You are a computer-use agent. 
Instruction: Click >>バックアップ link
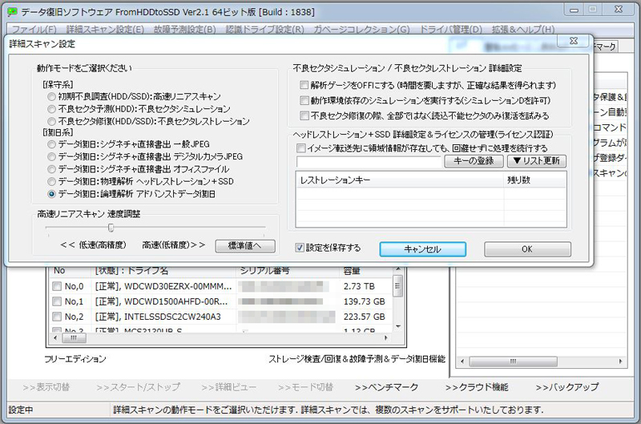pyautogui.click(x=567, y=387)
